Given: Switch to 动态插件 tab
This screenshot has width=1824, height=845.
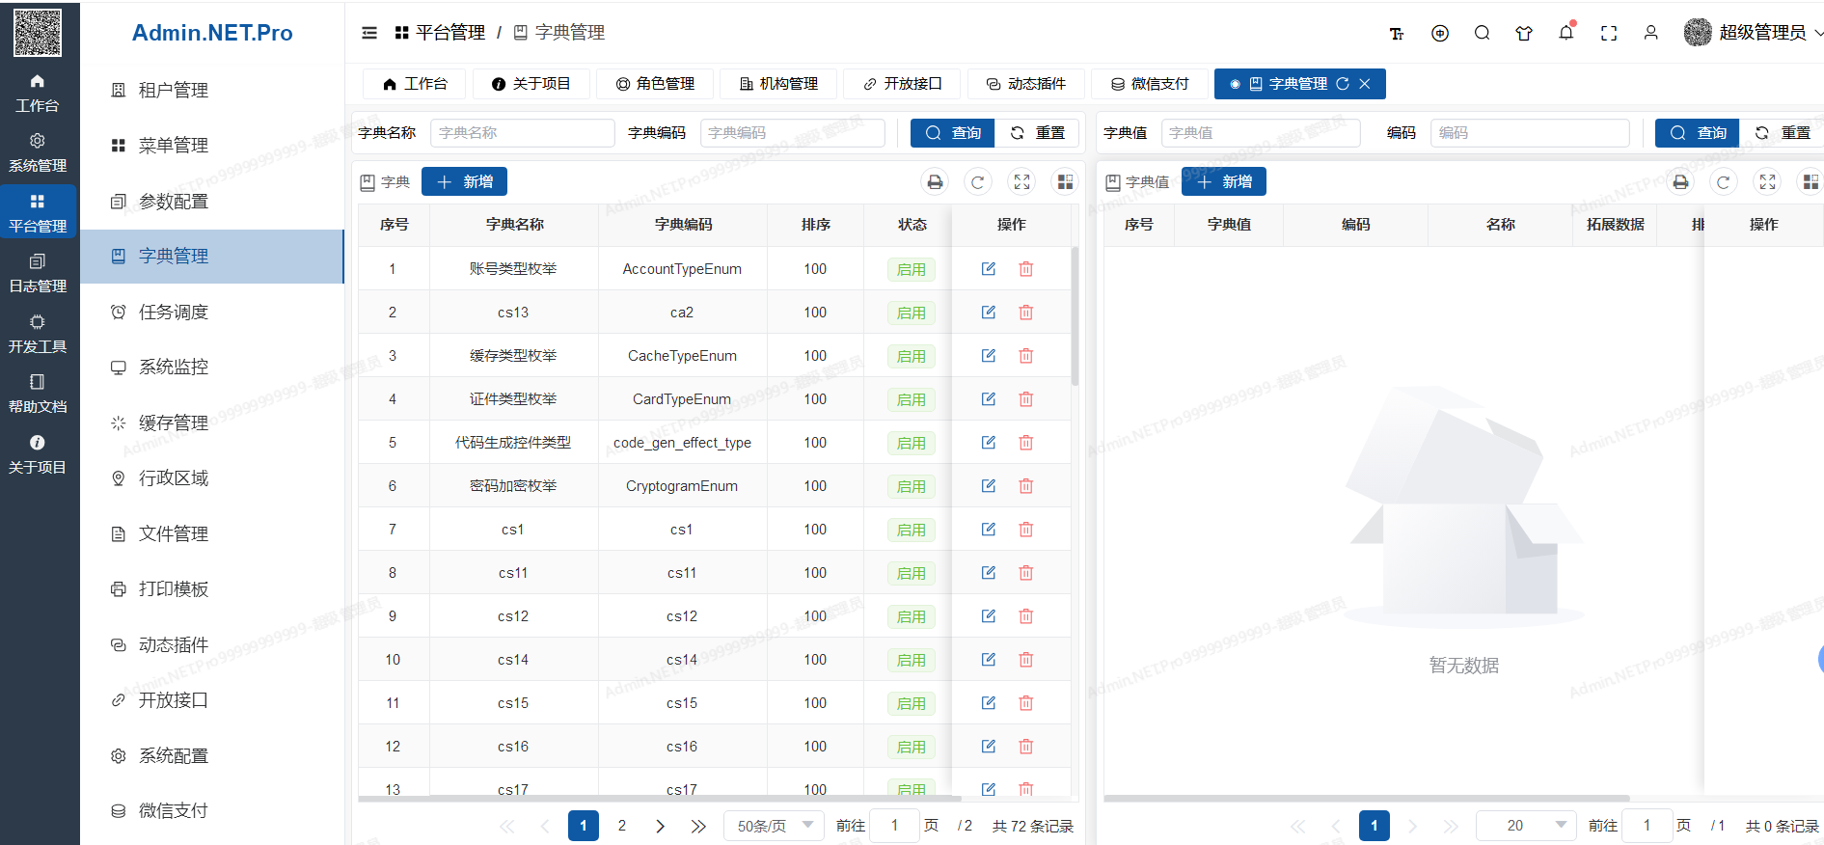Looking at the screenshot, I should (x=1026, y=84).
